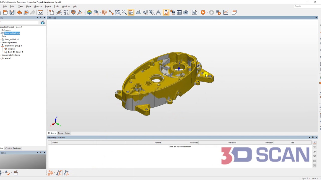This screenshot has height=180, width=321.
Task: Click the Stop measurement icon
Action: (211, 12)
